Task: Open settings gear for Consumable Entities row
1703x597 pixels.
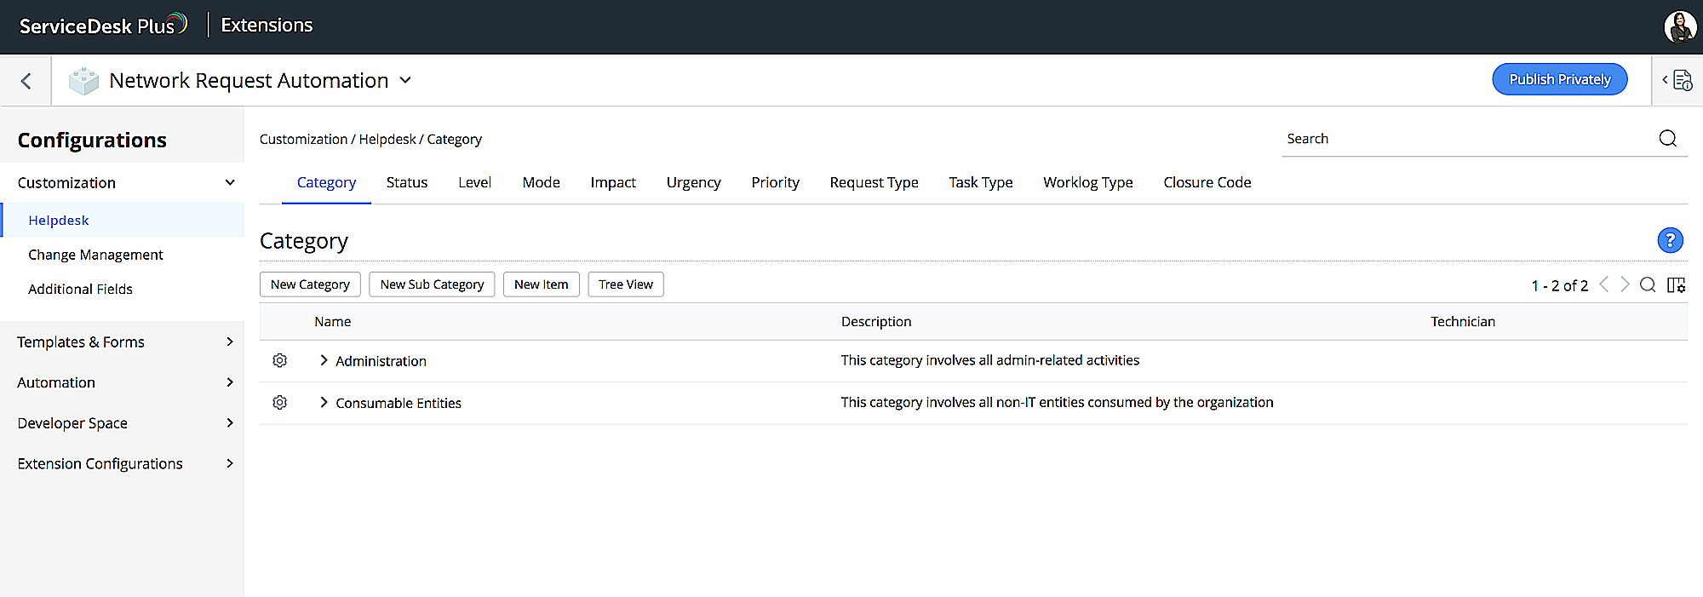Action: (279, 402)
